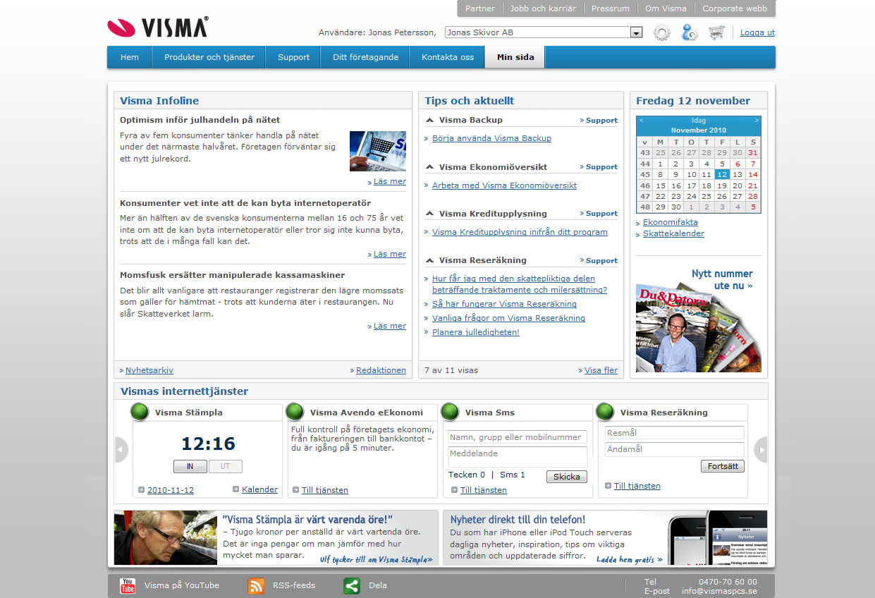Click Ladda hem gratis in iPhone banner
The image size is (875, 598).
click(630, 559)
